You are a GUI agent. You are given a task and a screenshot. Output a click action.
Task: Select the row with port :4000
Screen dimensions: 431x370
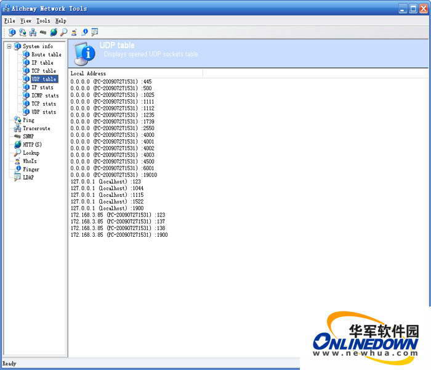point(113,135)
